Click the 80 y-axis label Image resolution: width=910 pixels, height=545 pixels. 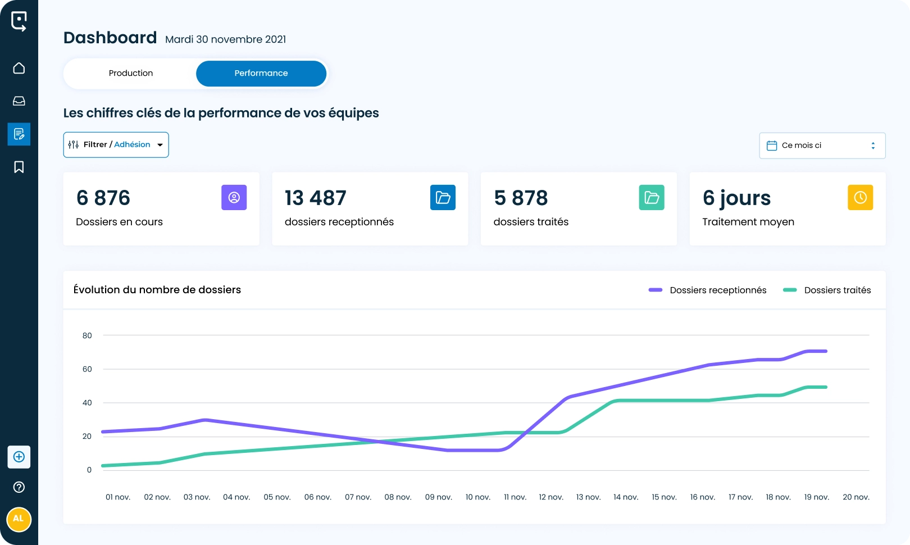(87, 335)
